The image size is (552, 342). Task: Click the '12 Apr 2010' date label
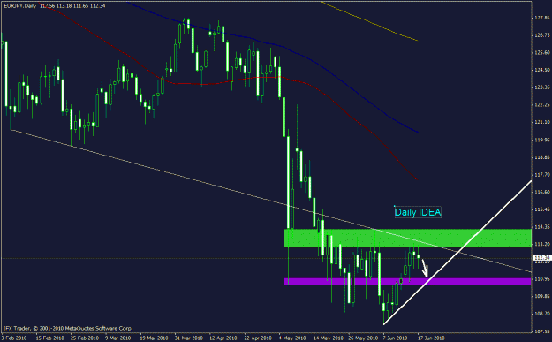click(x=223, y=338)
